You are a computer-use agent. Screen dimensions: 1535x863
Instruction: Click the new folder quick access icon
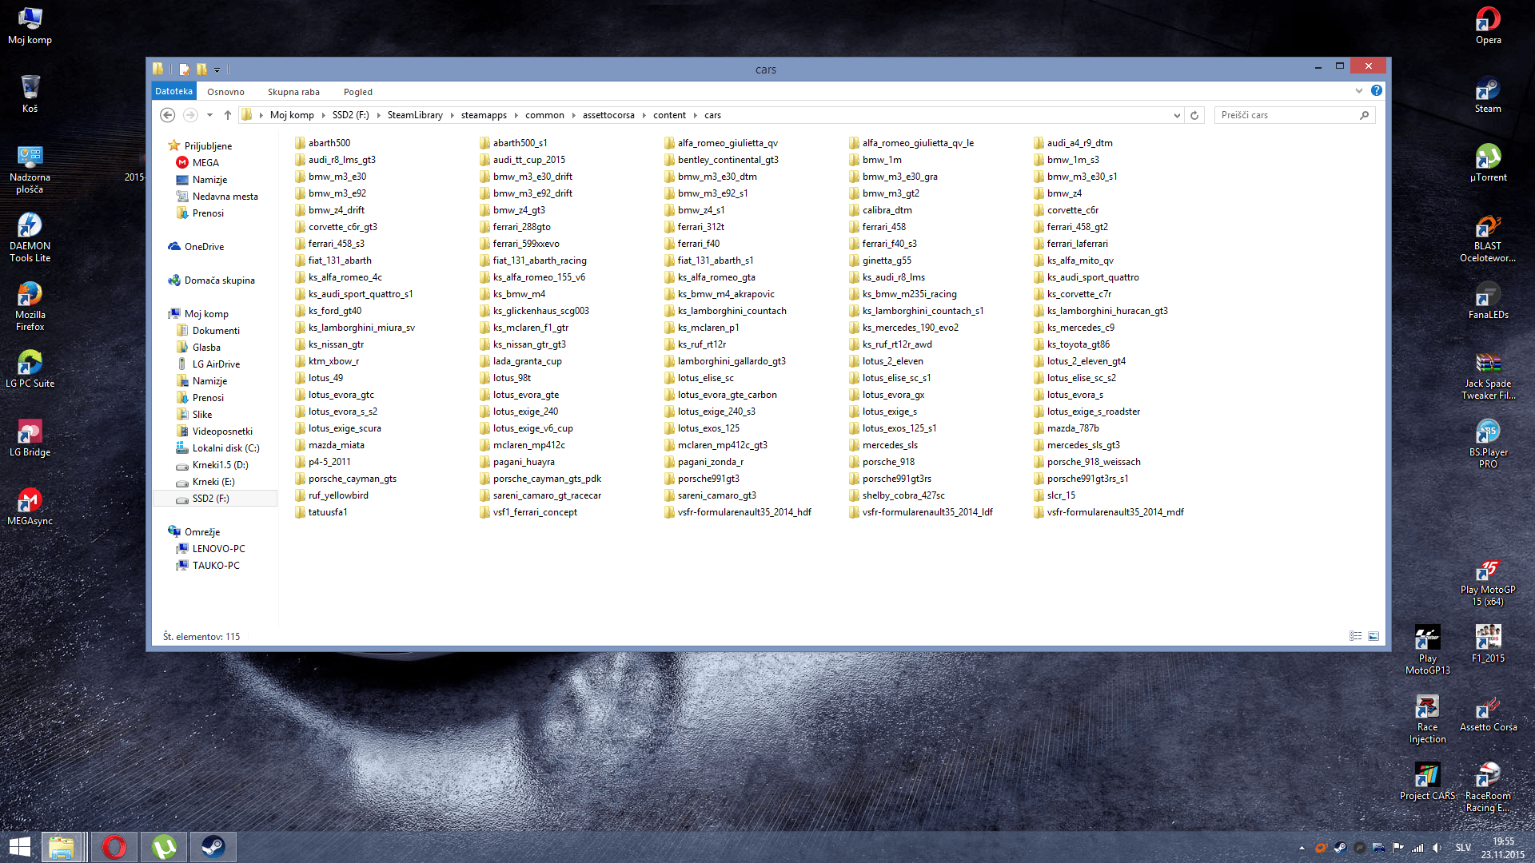201,70
